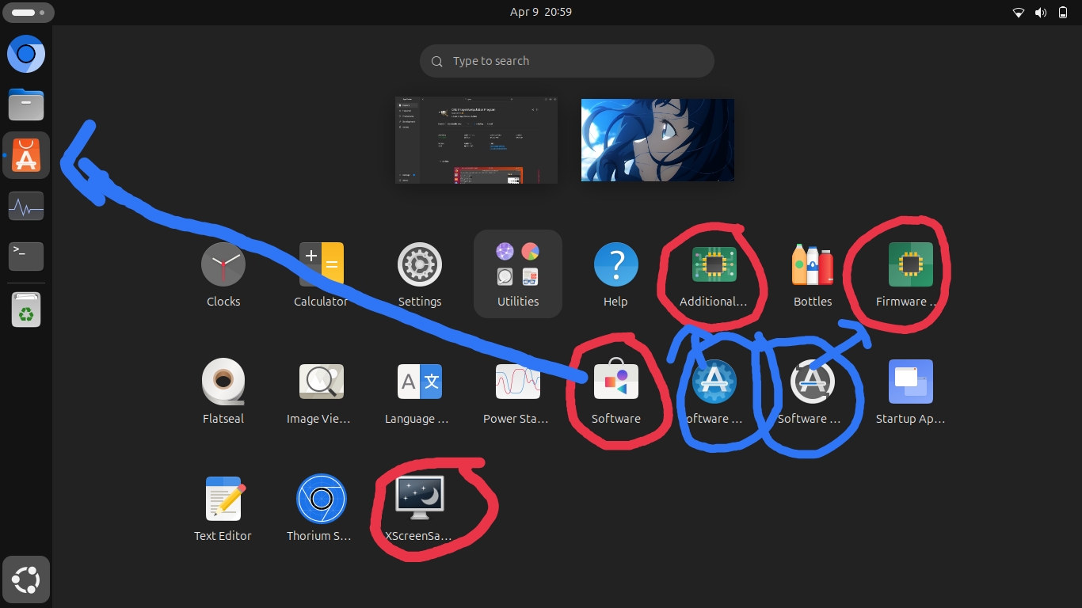Image resolution: width=1082 pixels, height=608 pixels.
Task: Open the blue Software Updater app icon
Action: 714,382
